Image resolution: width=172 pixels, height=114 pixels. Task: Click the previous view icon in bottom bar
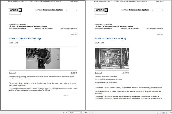click(x=89, y=113)
